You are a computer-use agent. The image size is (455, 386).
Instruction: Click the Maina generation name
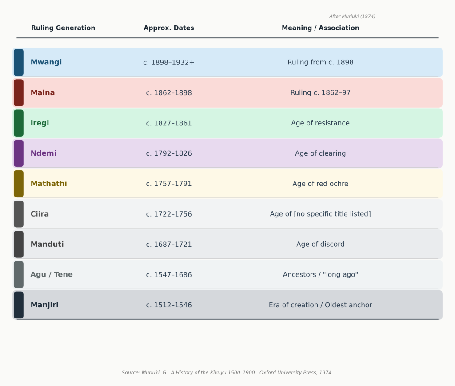[x=43, y=93]
